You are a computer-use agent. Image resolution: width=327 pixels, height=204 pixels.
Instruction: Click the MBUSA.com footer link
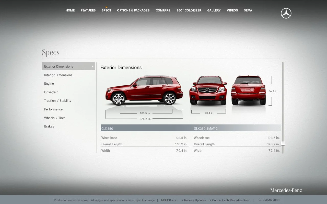[169, 200]
